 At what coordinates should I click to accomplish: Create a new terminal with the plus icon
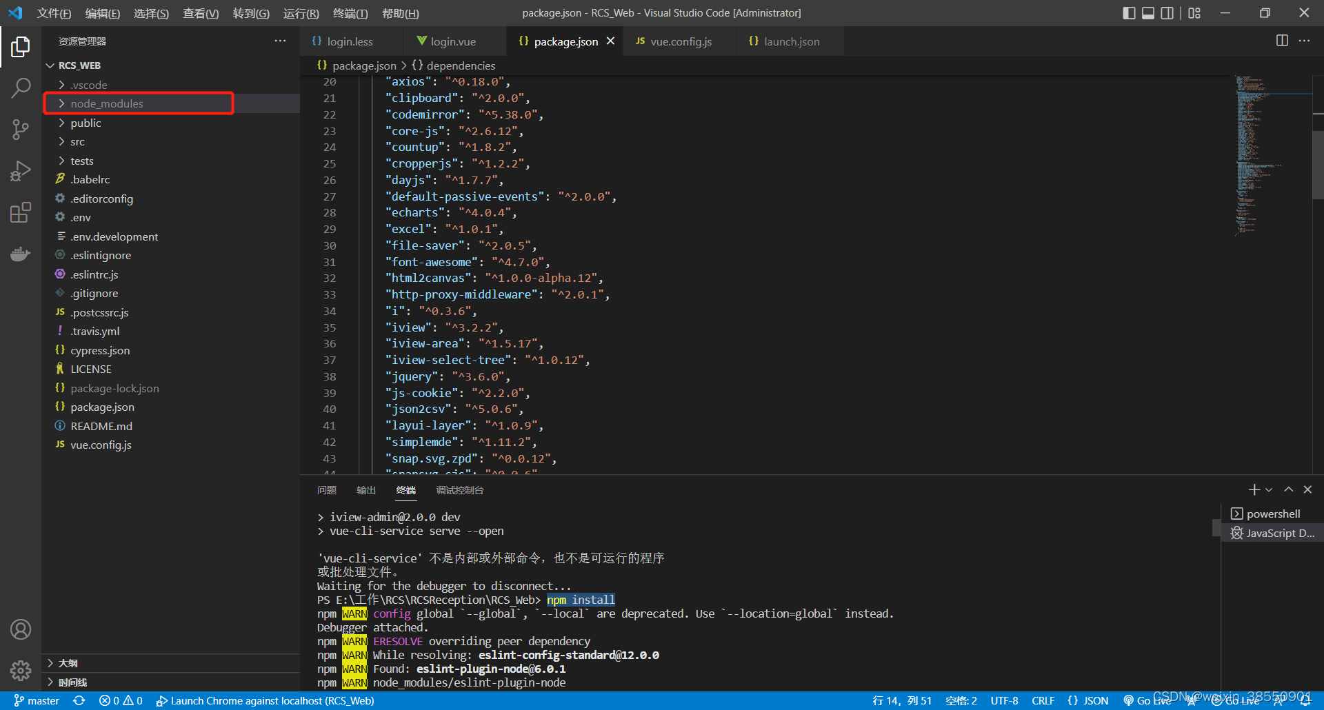(1254, 489)
